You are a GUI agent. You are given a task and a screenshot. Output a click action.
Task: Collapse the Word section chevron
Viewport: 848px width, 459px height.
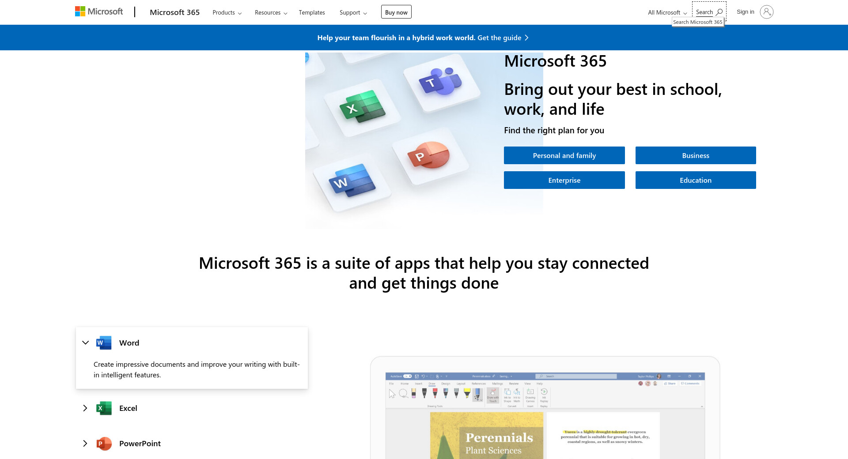pos(86,343)
